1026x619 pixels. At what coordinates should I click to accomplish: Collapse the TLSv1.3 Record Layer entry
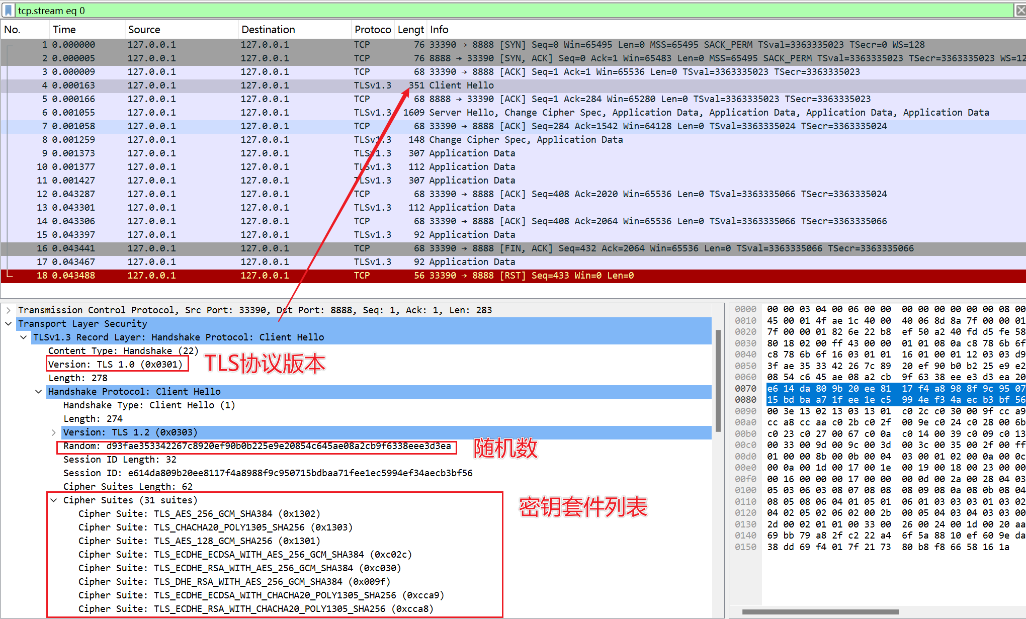coord(24,337)
